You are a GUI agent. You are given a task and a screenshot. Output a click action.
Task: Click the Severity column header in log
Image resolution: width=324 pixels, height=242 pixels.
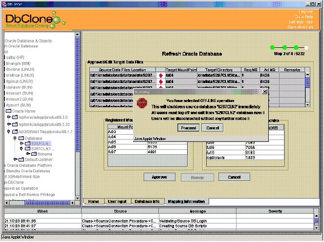[x=275, y=211]
